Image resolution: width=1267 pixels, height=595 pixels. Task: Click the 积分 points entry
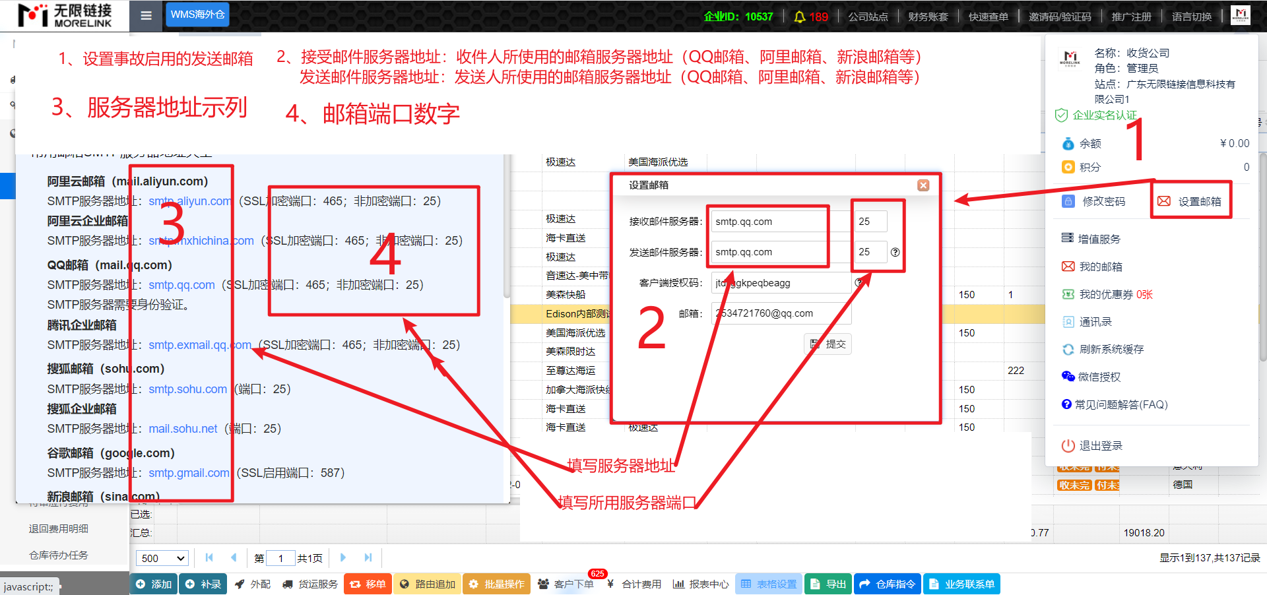click(x=1155, y=167)
